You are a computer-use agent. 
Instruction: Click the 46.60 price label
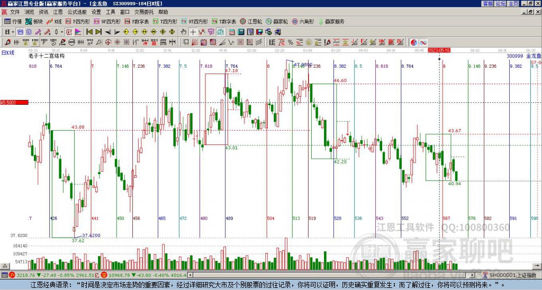coord(340,80)
